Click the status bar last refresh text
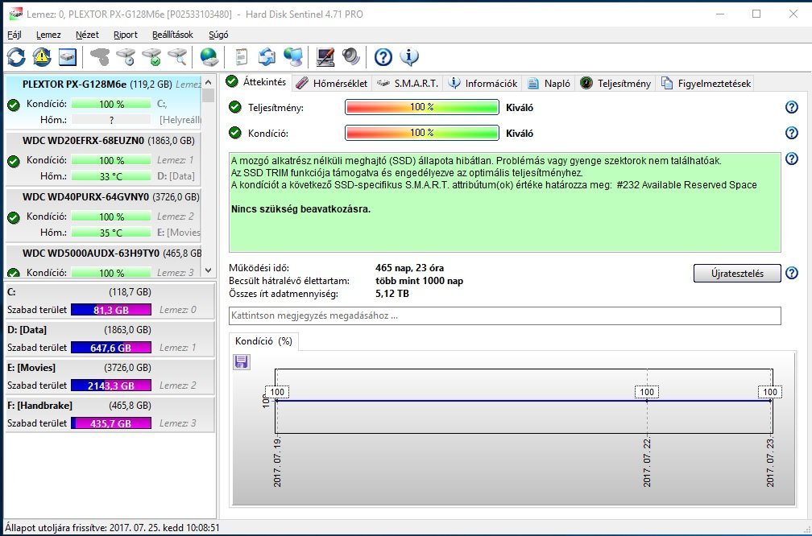This screenshot has height=536, width=812. pos(113,528)
